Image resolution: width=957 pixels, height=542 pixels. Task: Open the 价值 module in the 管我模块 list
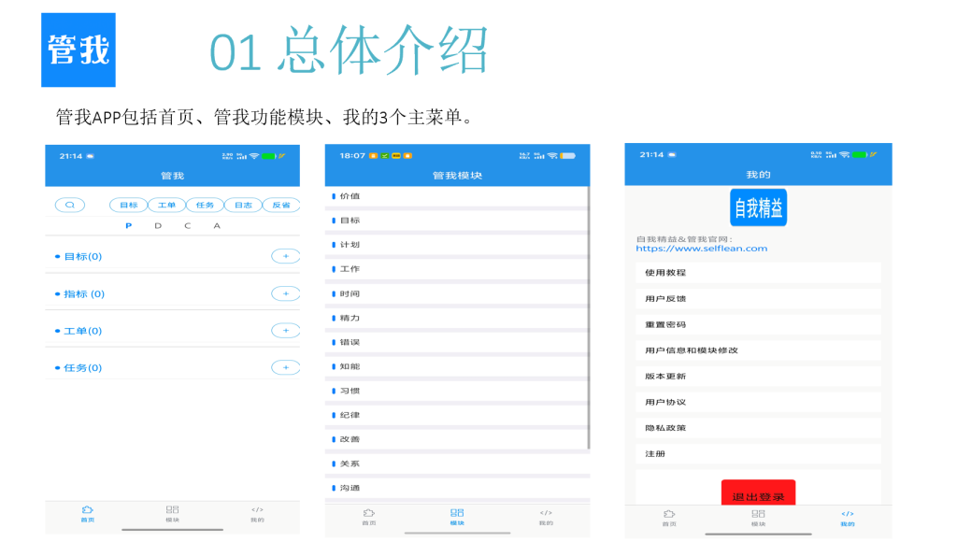click(x=350, y=196)
